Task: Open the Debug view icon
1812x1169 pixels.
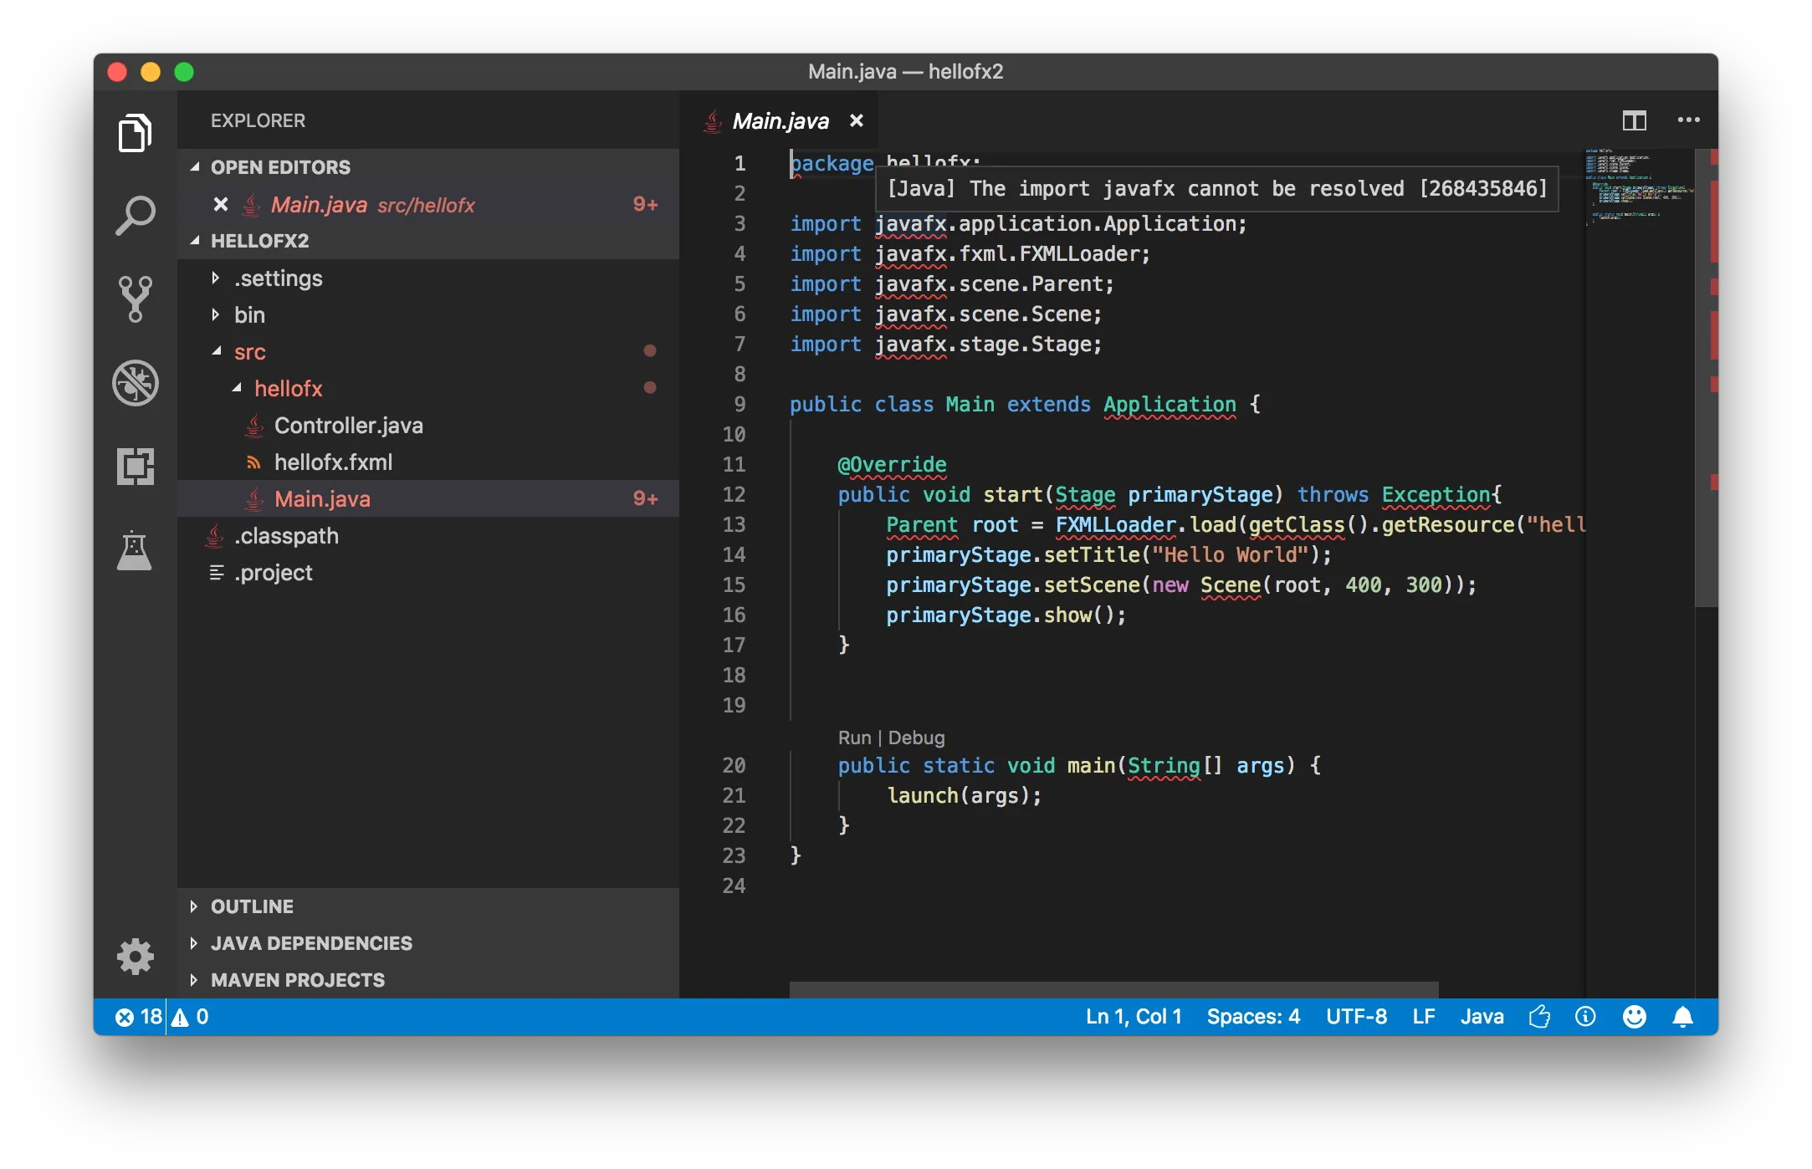Action: (x=135, y=383)
